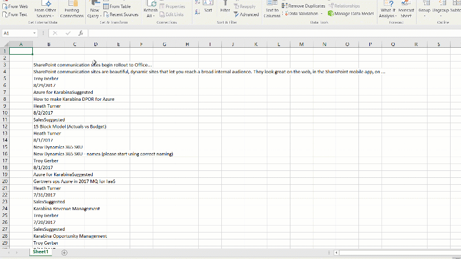Click the previous sheet navigation arrow
Screen dimensions: 461x259
point(9,252)
